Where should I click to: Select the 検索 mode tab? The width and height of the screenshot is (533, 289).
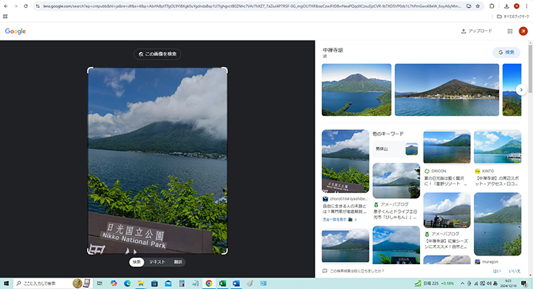(136, 262)
